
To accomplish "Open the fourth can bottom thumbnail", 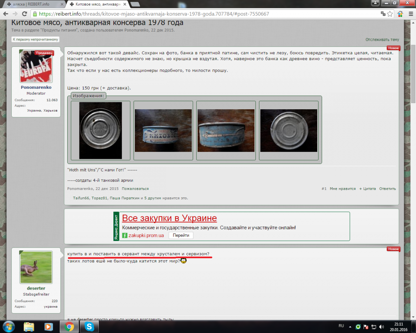I will pos(289,130).
